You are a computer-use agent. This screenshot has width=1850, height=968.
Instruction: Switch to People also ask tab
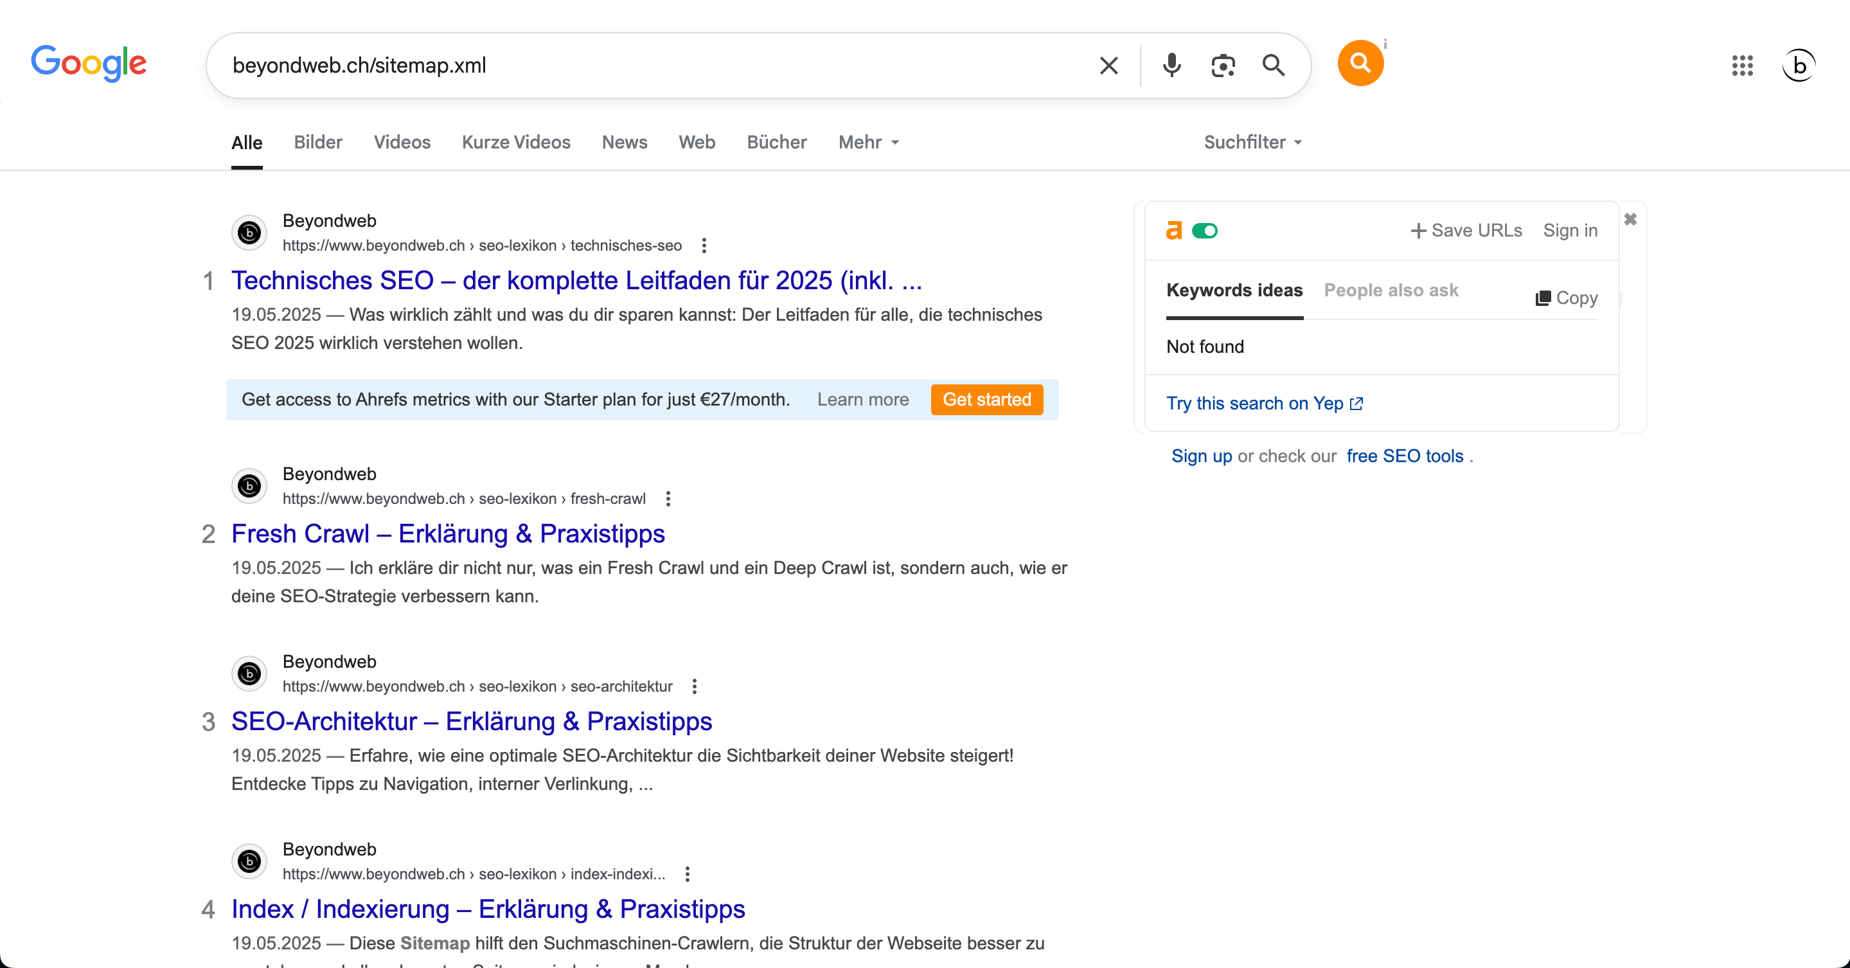pos(1391,290)
